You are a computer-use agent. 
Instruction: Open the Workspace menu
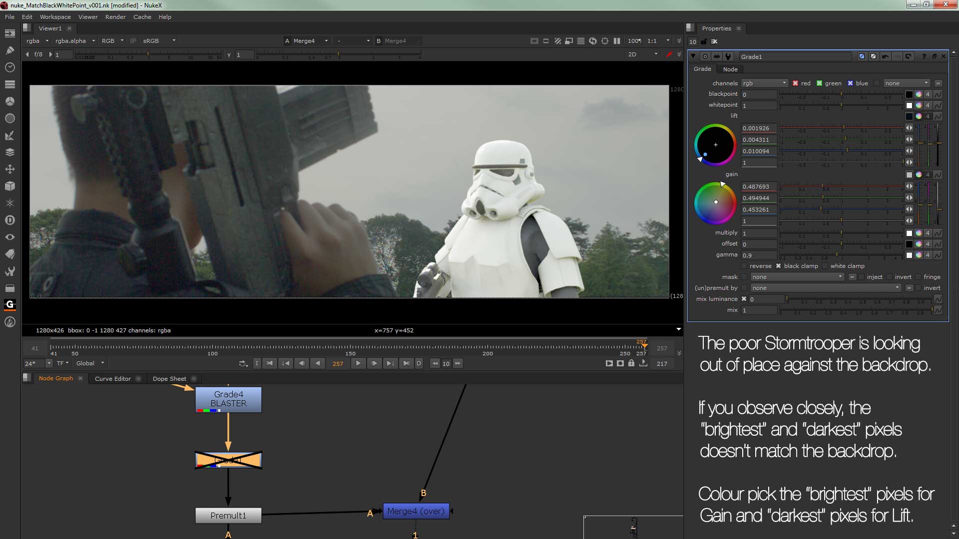click(x=55, y=17)
